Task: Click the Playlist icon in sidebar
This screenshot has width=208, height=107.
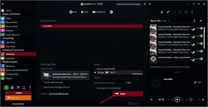Action: click(3, 78)
